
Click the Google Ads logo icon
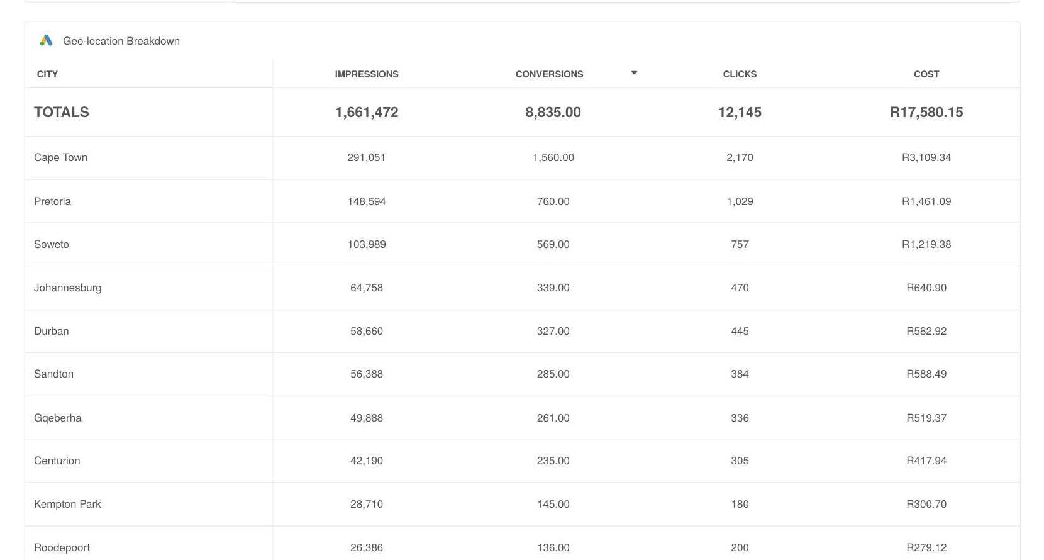[x=46, y=40]
